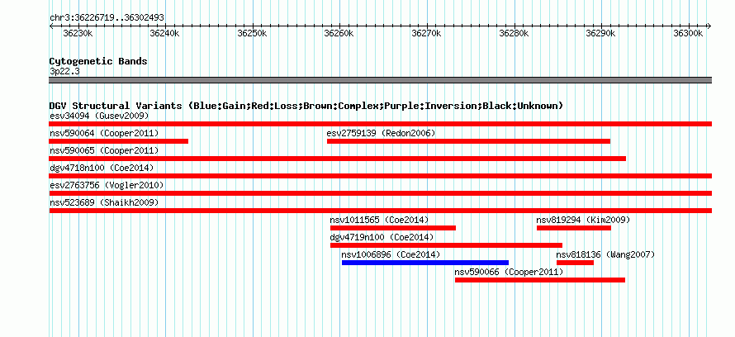Click red bar beneath nsv590066
This screenshot has width=735, height=337.
tap(540, 280)
